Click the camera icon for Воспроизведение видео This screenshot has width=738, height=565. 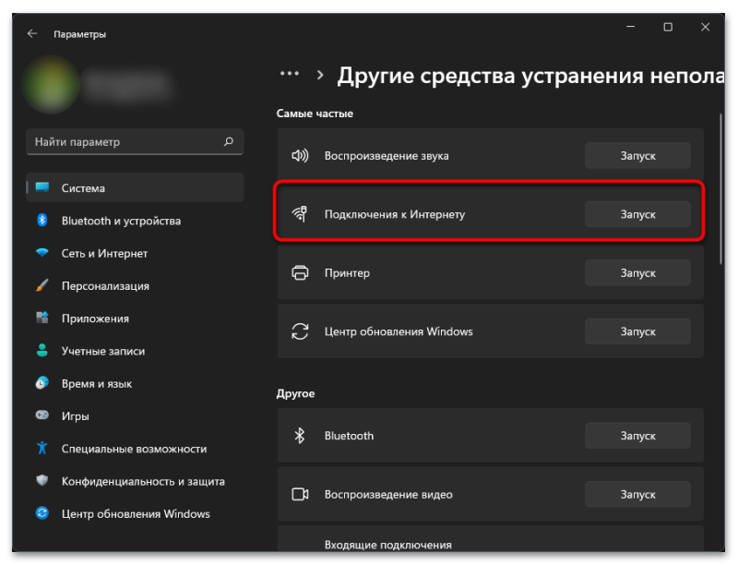click(300, 495)
